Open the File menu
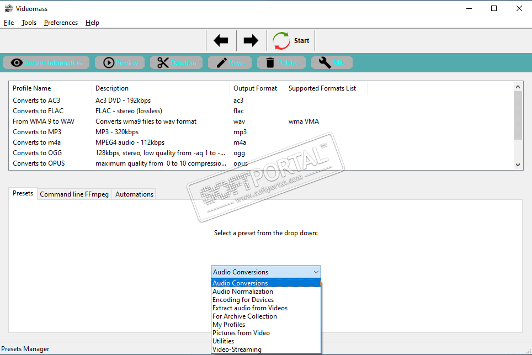532x355 pixels. [9, 23]
